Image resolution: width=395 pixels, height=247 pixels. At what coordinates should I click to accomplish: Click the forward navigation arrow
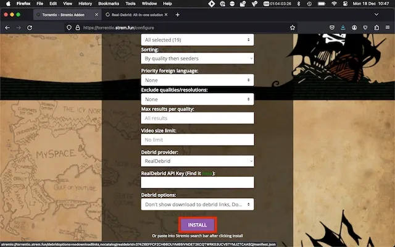coord(19,28)
